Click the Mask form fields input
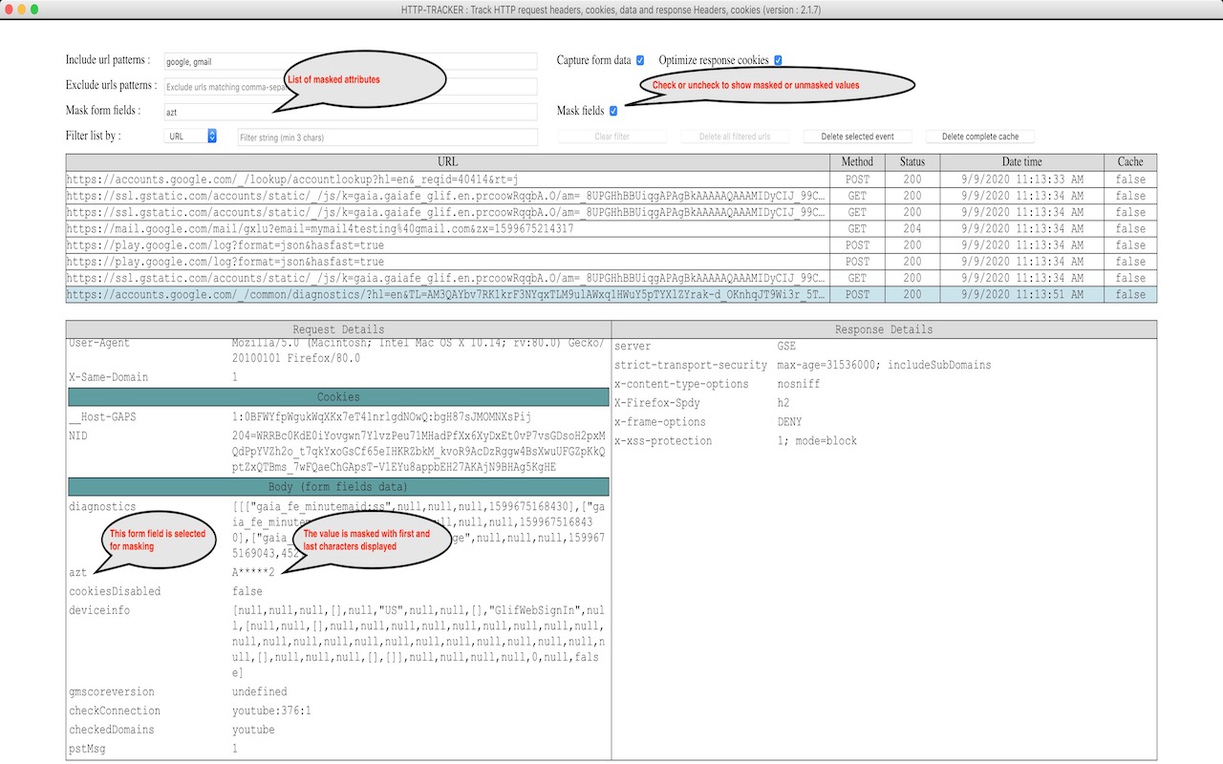The width and height of the screenshot is (1223, 764). point(351,112)
